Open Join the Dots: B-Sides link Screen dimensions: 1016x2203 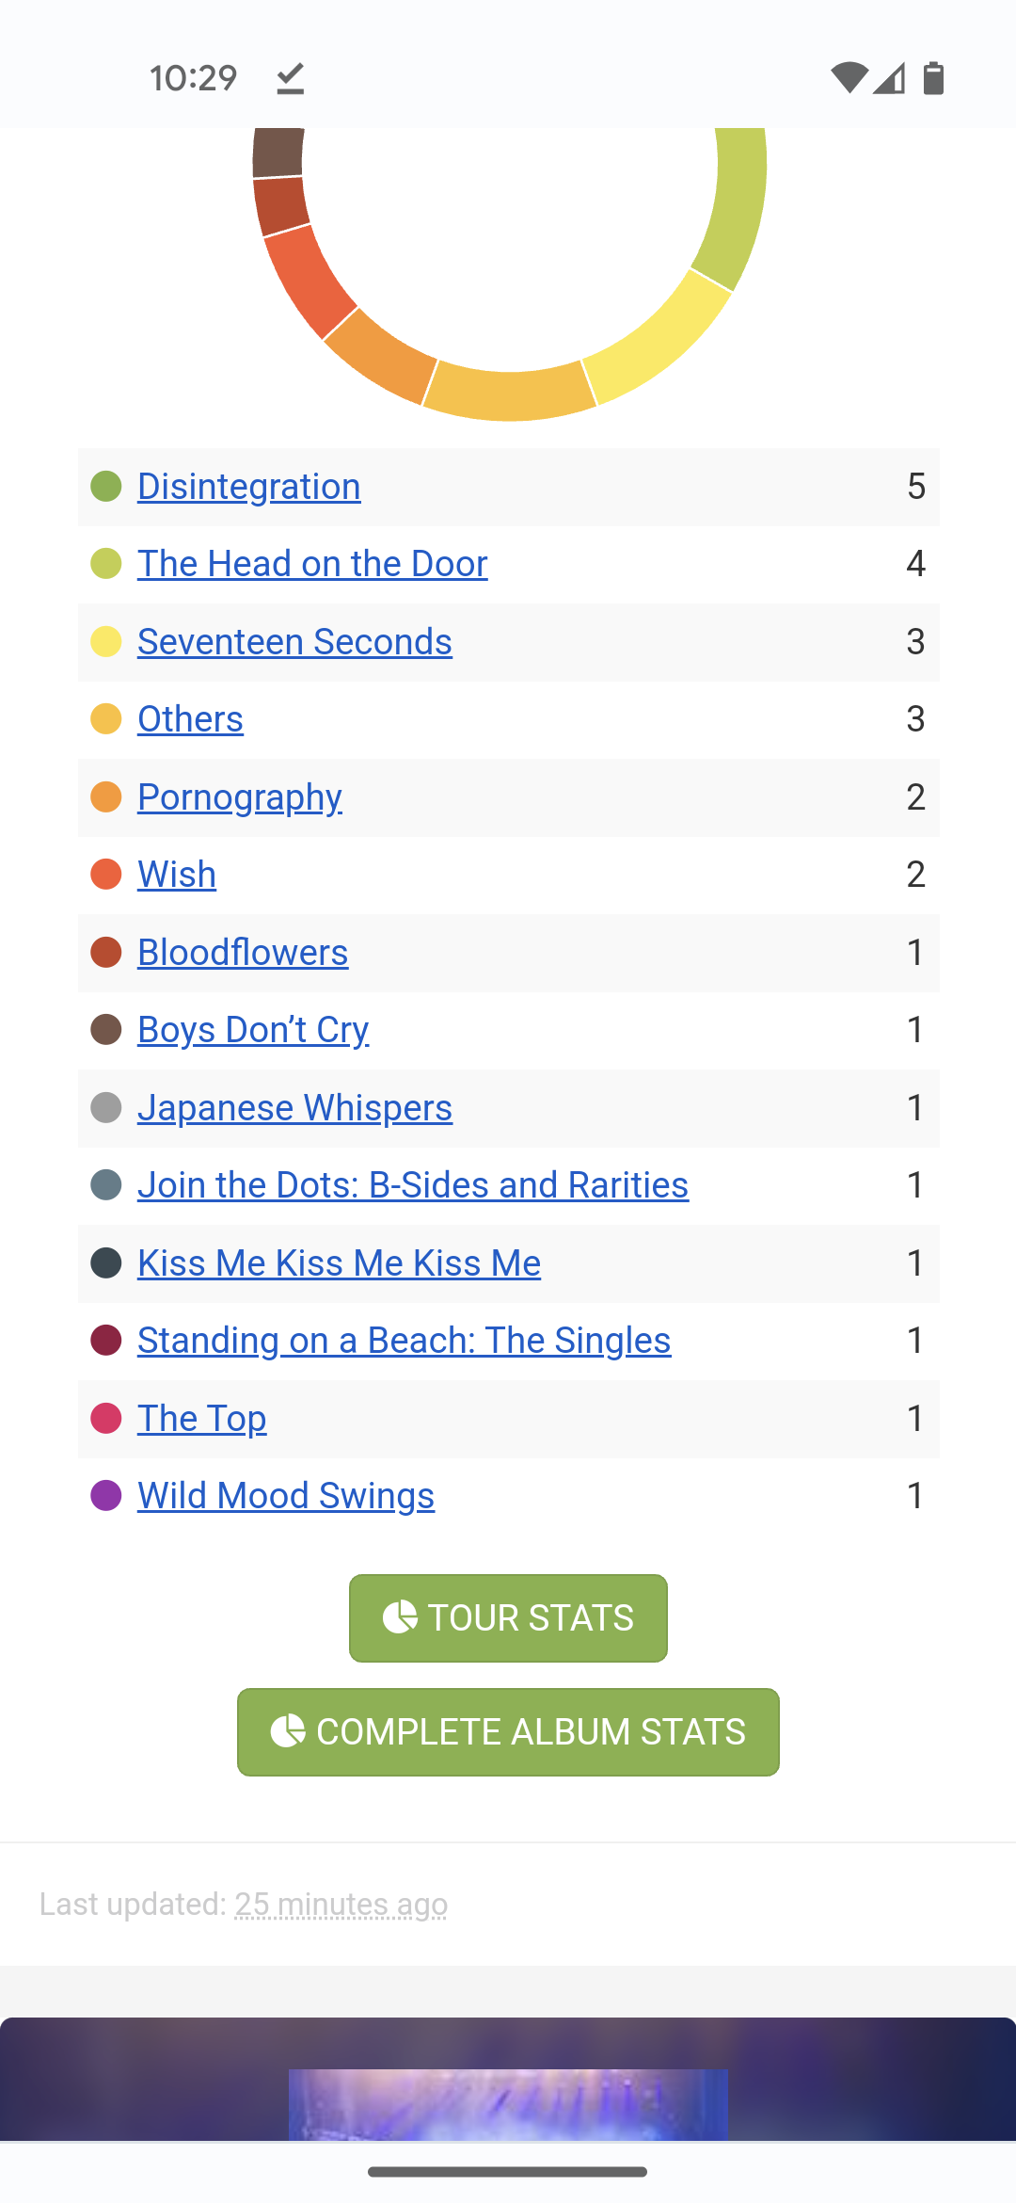[413, 1185]
